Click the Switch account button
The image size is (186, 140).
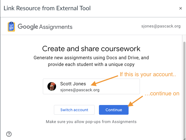pos(74,110)
